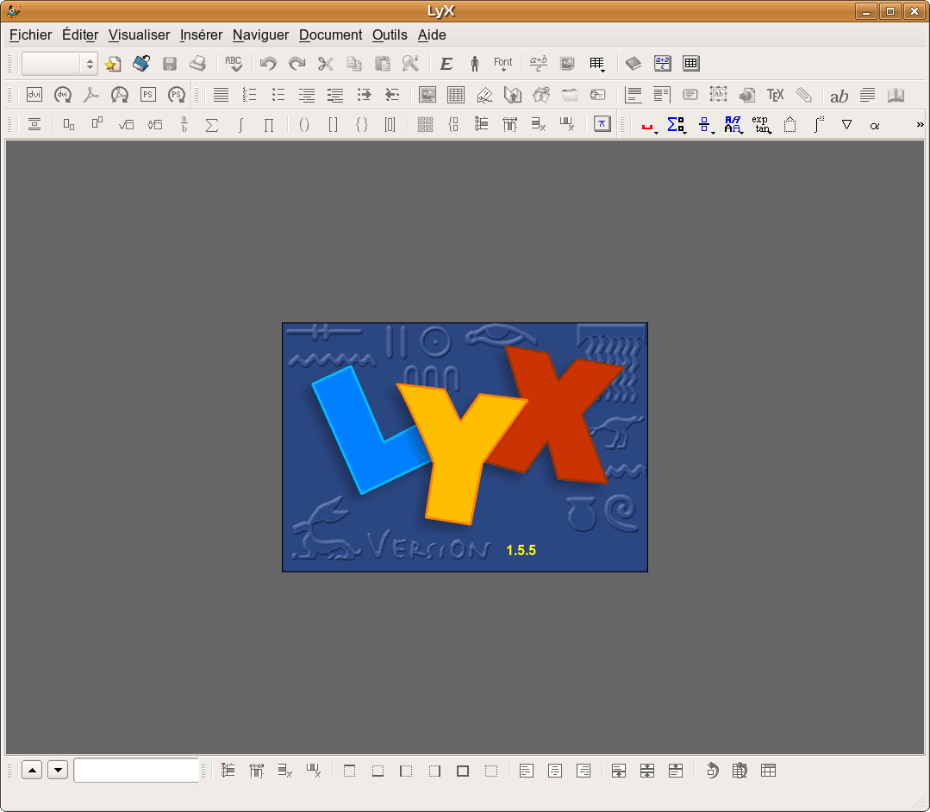This screenshot has height=812, width=930.
Task: Toggle the math panel pi button
Action: [x=602, y=124]
